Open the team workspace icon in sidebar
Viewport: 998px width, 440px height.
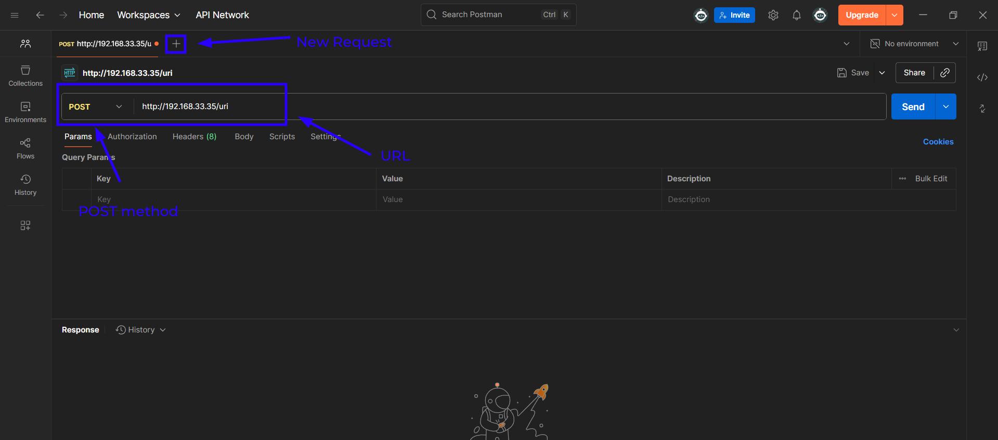click(25, 44)
